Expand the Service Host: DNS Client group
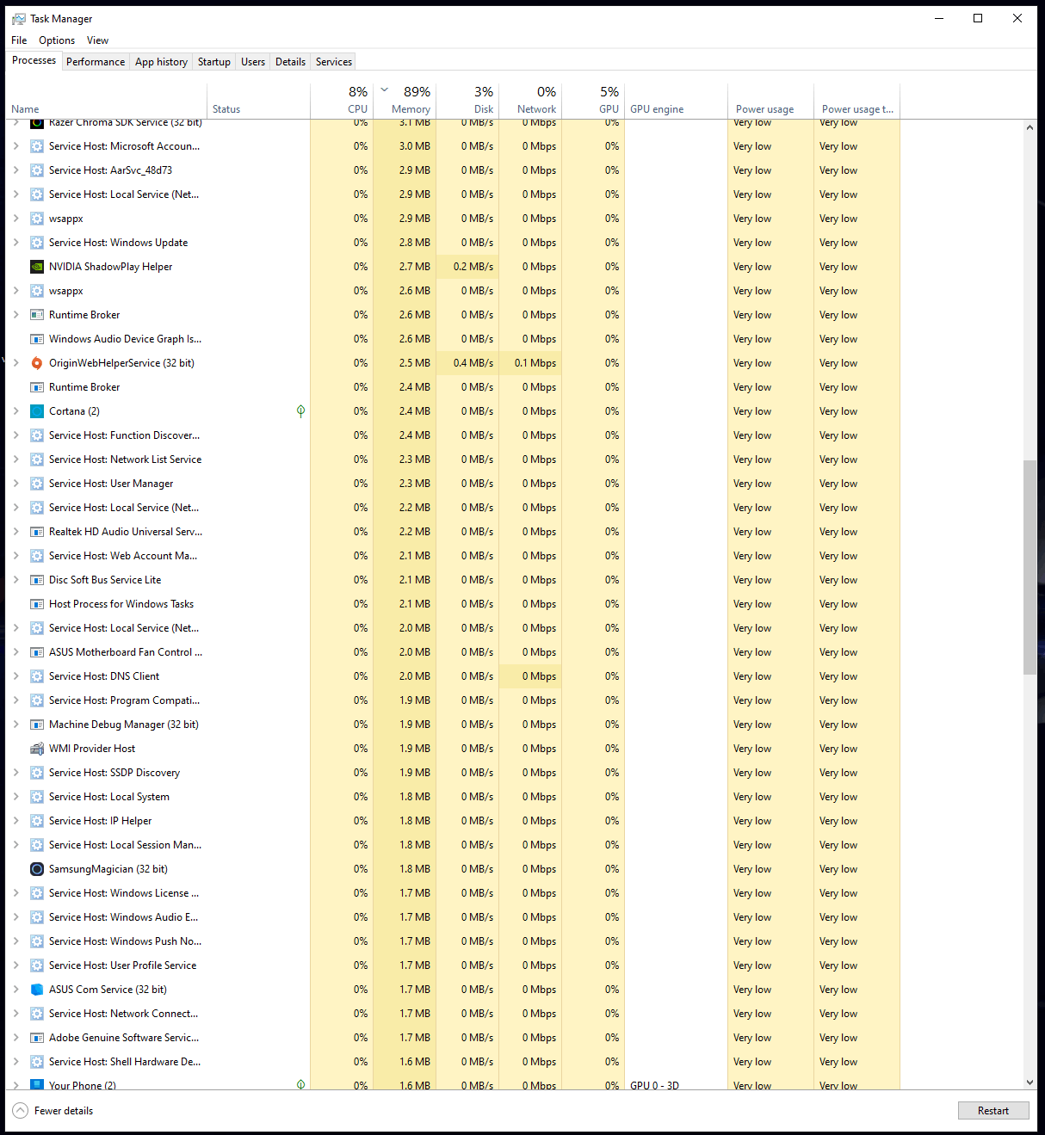The height and width of the screenshot is (1135, 1045). tap(15, 676)
